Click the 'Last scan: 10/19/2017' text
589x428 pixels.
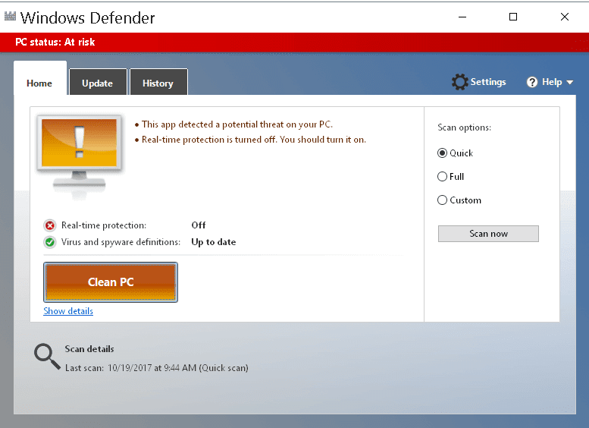[x=157, y=368]
